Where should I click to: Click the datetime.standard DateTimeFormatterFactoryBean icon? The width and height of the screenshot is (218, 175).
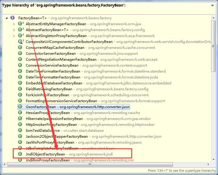coord(20,71)
